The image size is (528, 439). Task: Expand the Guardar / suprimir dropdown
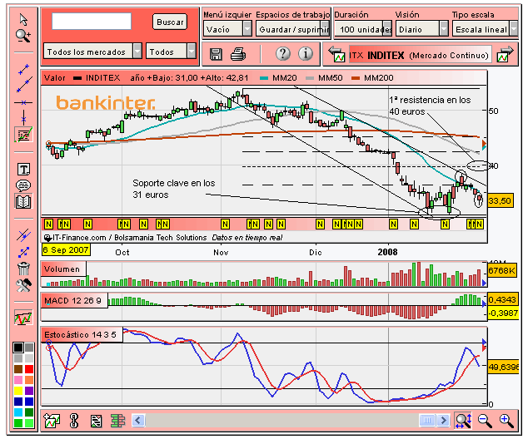click(x=292, y=29)
